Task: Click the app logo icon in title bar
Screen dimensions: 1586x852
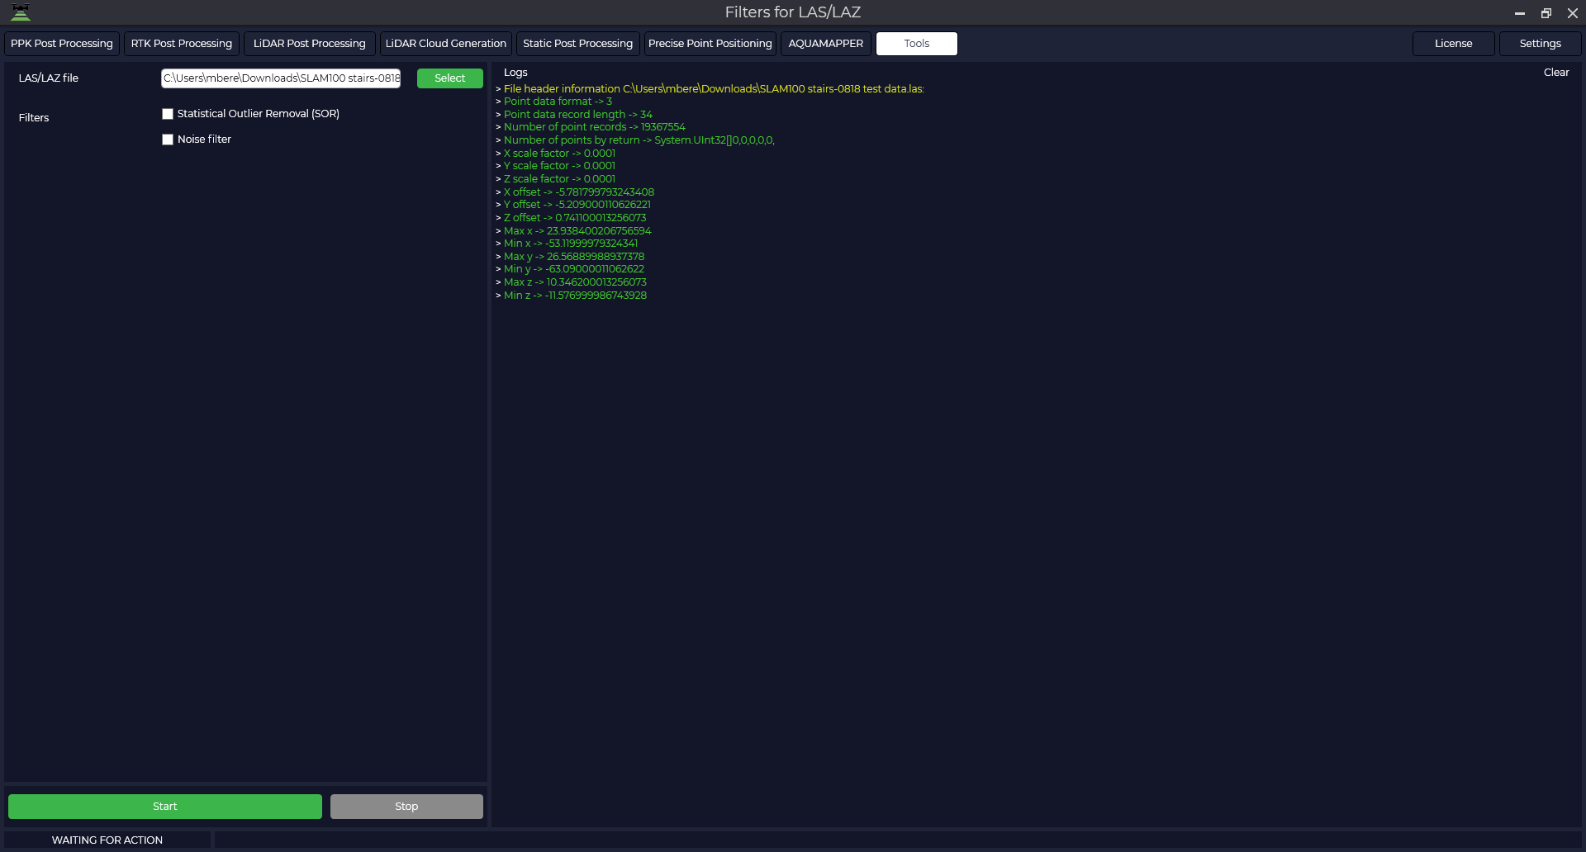Action: click(x=21, y=12)
